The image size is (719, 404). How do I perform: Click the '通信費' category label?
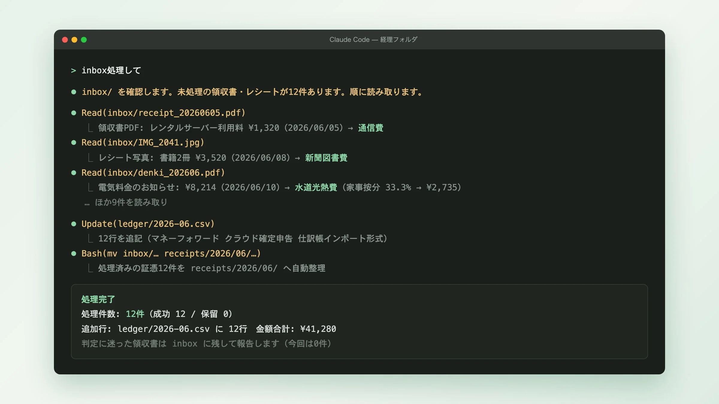point(371,128)
